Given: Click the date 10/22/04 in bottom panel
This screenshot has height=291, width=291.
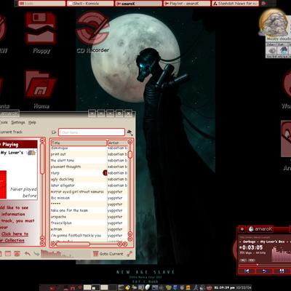Looking at the screenshot, I should tap(244, 287).
